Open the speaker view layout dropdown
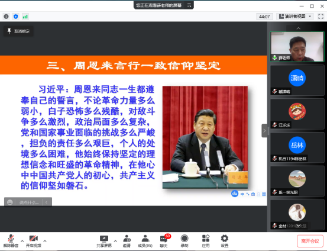 [x=295, y=17]
